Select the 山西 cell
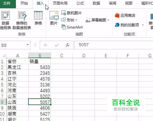The width and height of the screenshot is (153, 121). point(17,102)
